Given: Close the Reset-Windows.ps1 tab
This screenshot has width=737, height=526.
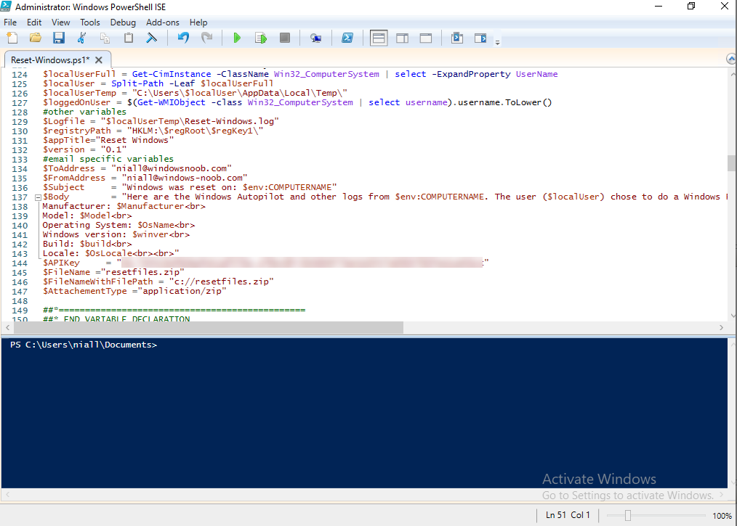Looking at the screenshot, I should (99, 60).
